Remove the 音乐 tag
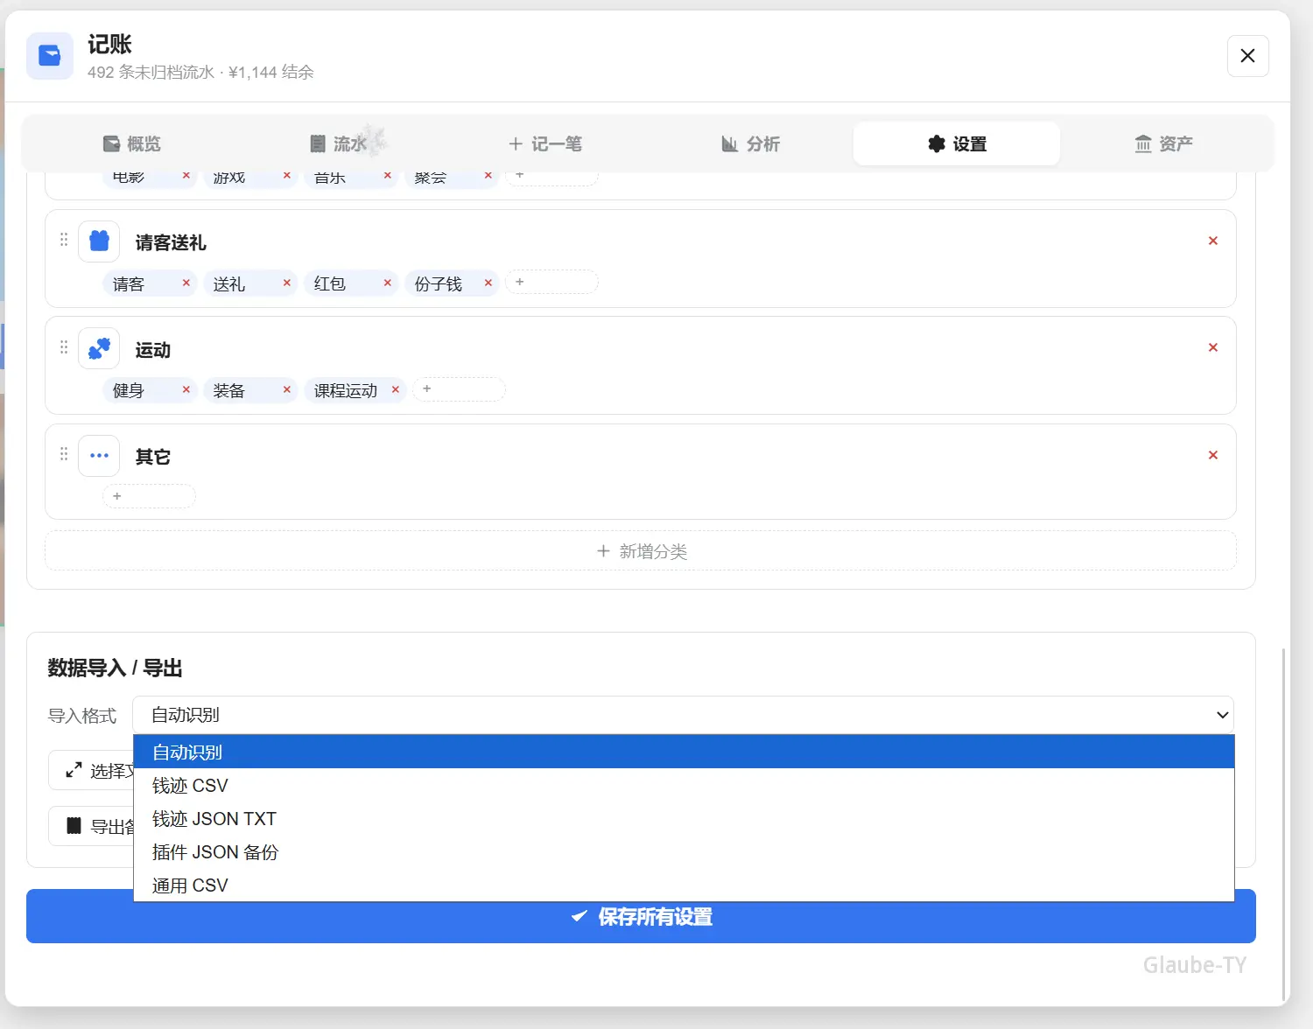 [388, 176]
